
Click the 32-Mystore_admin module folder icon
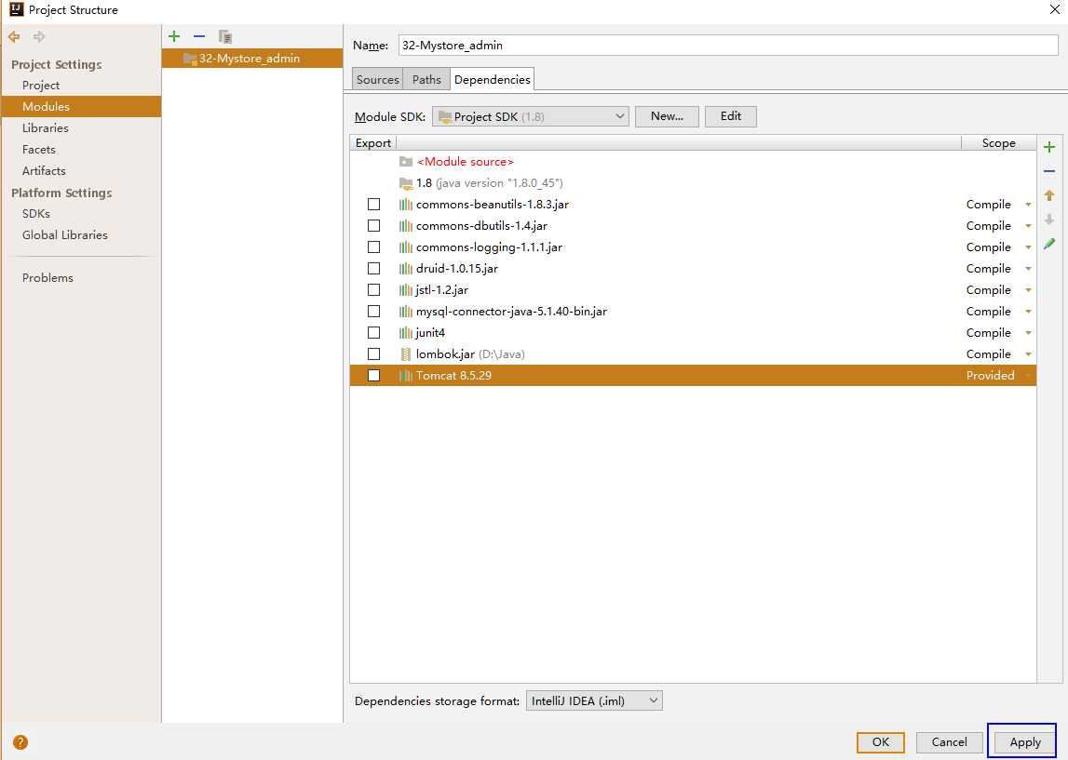(190, 59)
